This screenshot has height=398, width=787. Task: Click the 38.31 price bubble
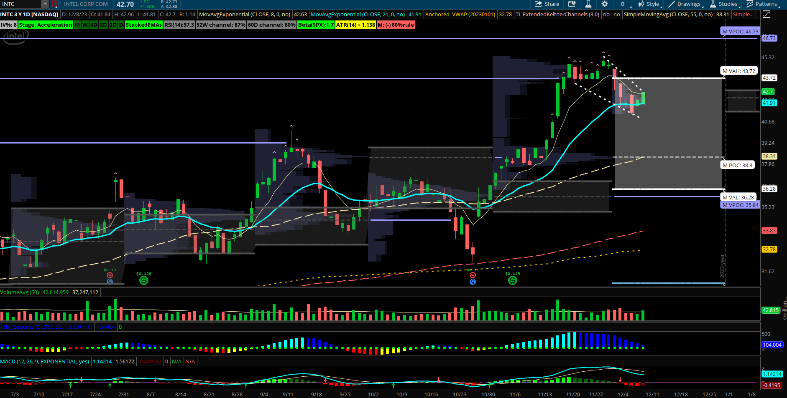pyautogui.click(x=769, y=156)
